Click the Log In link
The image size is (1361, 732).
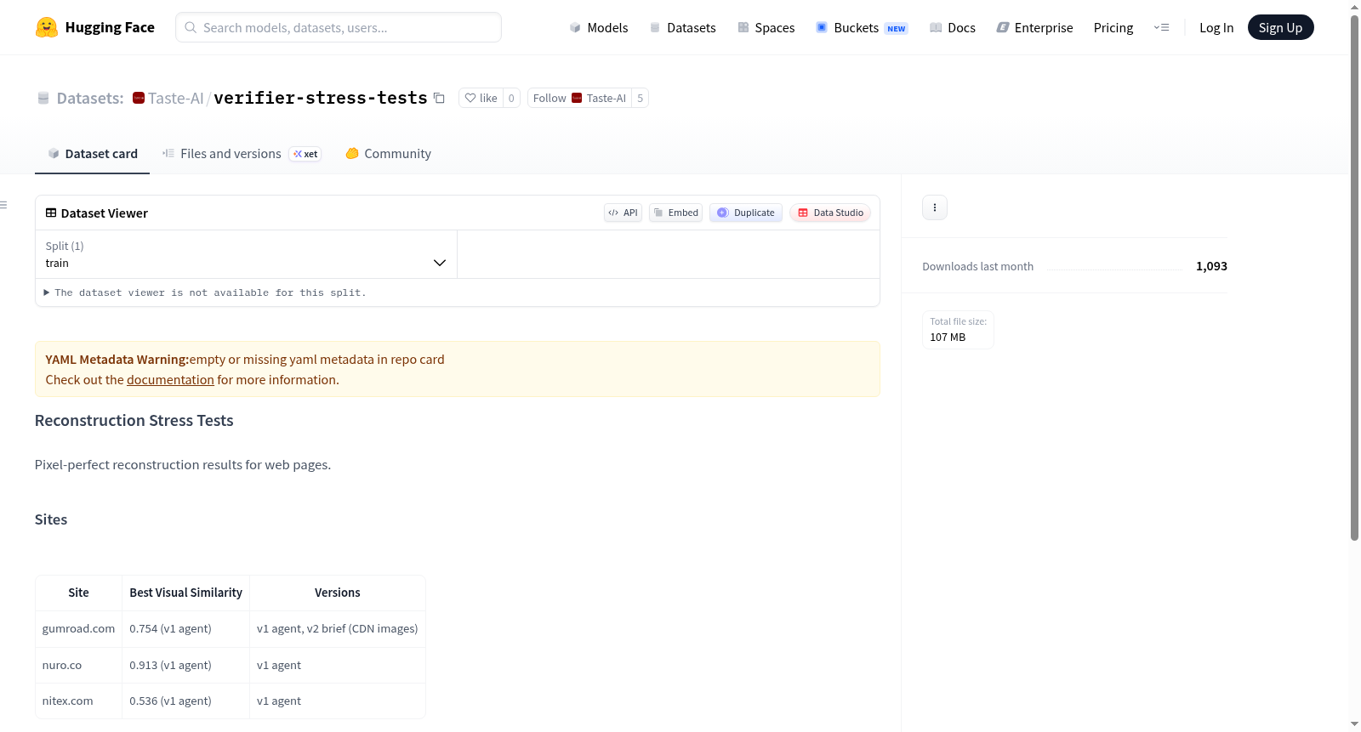pos(1216,27)
